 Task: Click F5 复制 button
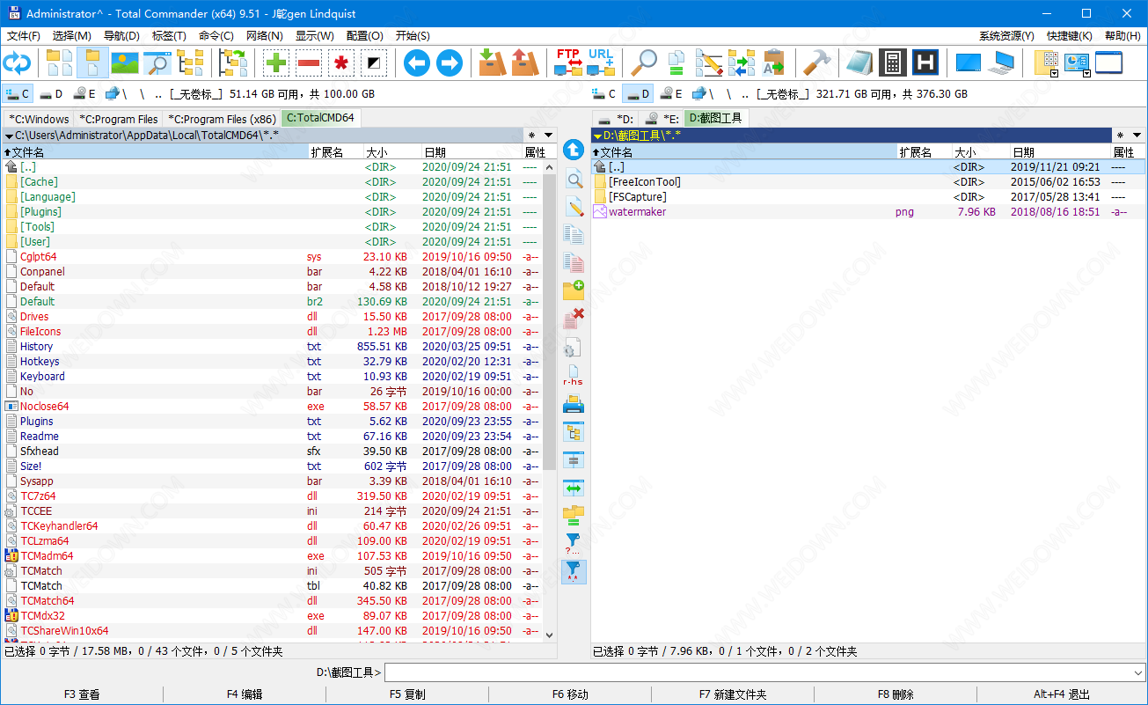(x=407, y=694)
